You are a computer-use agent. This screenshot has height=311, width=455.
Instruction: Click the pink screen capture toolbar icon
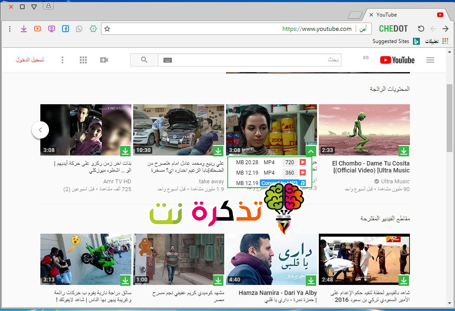[x=51, y=29]
